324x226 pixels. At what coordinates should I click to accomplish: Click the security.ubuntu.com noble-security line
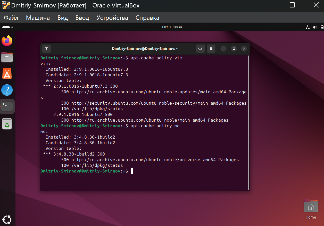coord(154,103)
